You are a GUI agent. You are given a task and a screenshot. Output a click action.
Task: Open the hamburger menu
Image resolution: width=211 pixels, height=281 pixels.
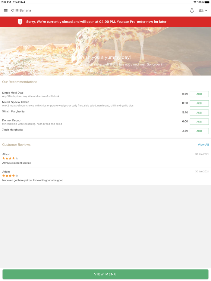pos(6,11)
